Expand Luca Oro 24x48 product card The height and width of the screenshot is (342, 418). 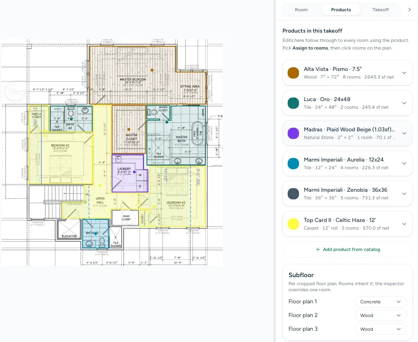tap(404, 103)
